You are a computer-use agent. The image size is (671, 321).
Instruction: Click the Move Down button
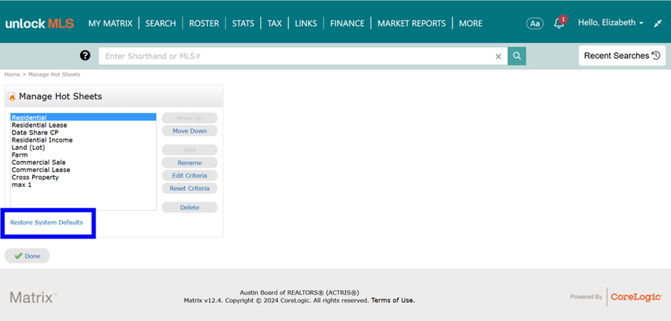click(x=190, y=131)
